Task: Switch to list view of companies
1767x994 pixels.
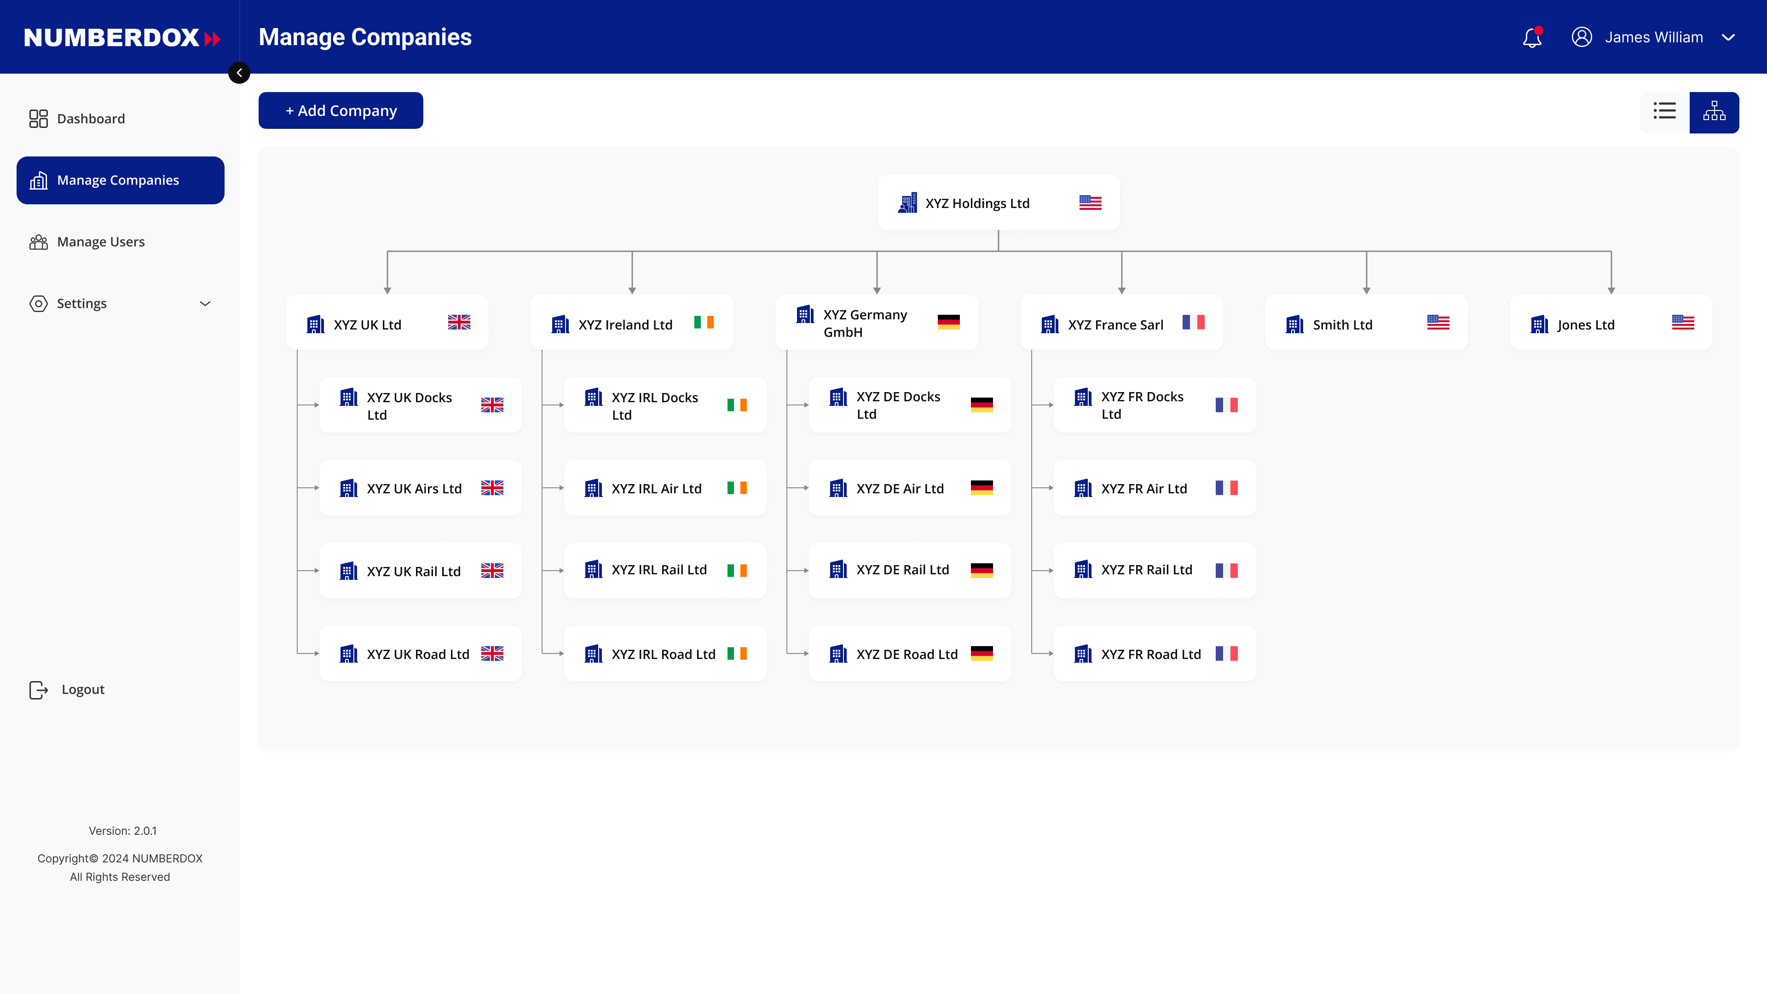Action: tap(1664, 111)
